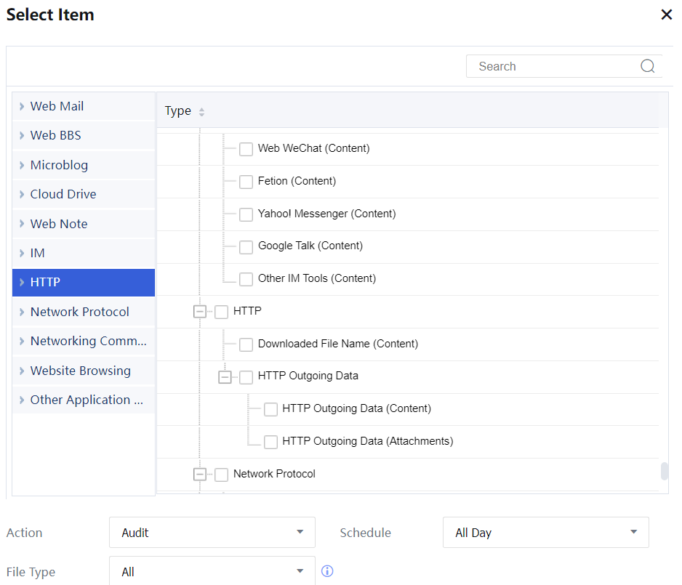682x585 pixels.
Task: Expand the IM category arrow
Action: (x=22, y=254)
